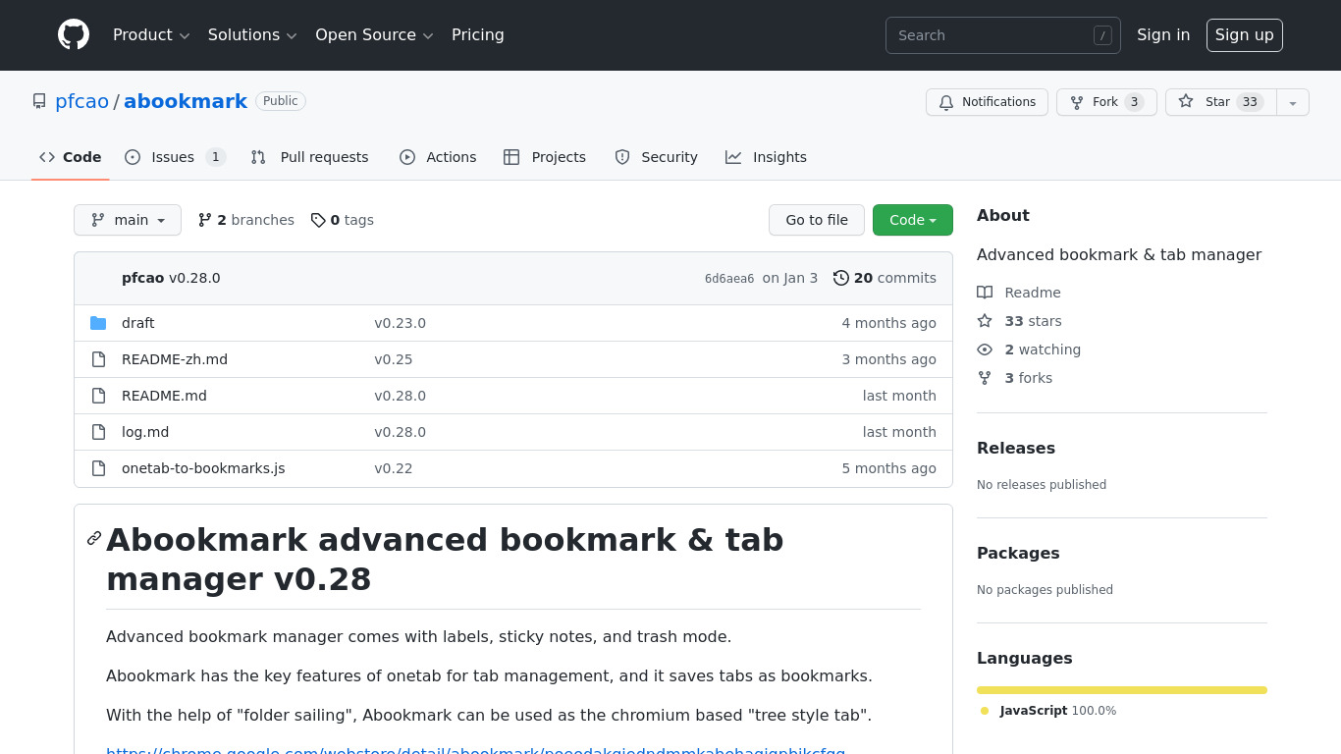The height and width of the screenshot is (754, 1341).
Task: Open README.md file
Action: tap(164, 396)
